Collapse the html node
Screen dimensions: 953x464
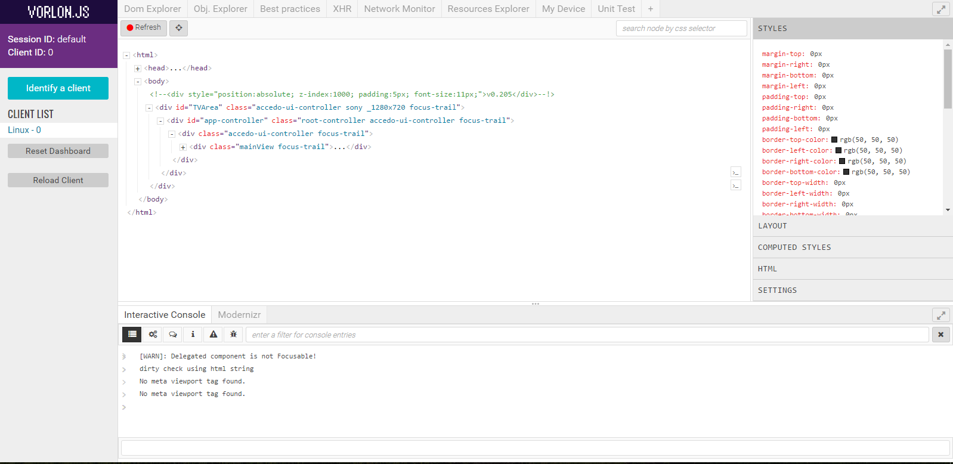[x=126, y=55]
